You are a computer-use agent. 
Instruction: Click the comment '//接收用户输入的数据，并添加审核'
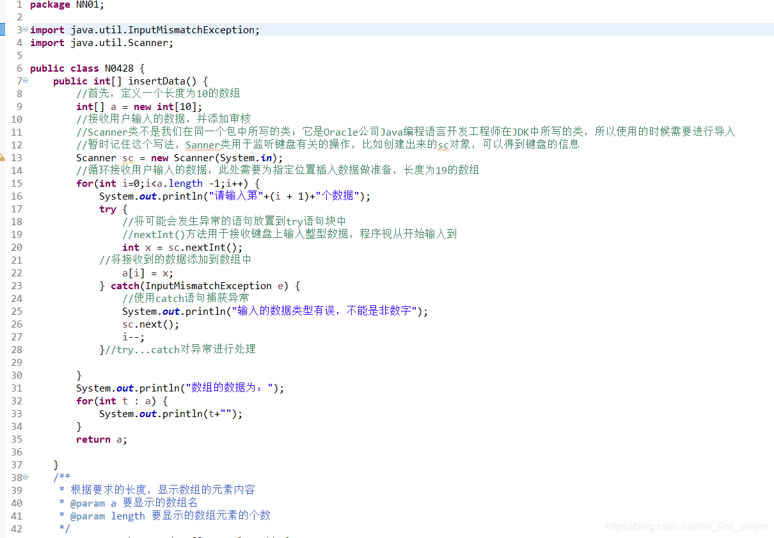click(x=163, y=119)
